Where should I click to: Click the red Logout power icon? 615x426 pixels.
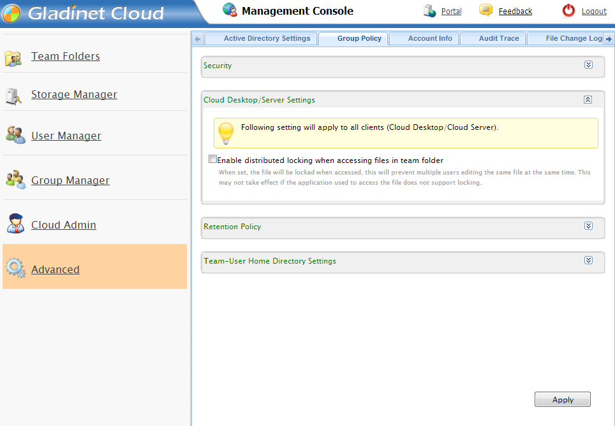coord(568,11)
